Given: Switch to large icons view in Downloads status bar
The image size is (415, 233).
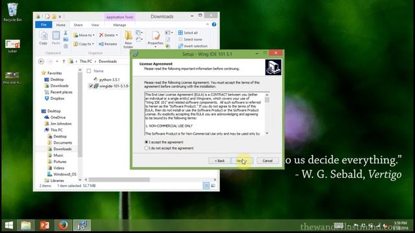Looking at the screenshot, I should coord(213,186).
